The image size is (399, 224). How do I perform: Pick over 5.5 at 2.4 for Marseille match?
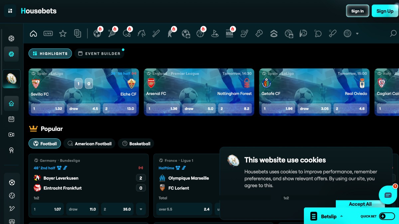(184, 209)
